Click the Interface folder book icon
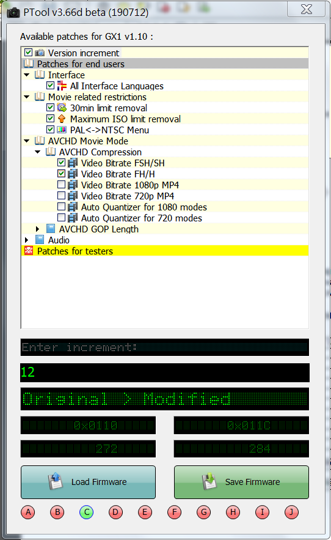331x540 pixels. click(x=40, y=75)
